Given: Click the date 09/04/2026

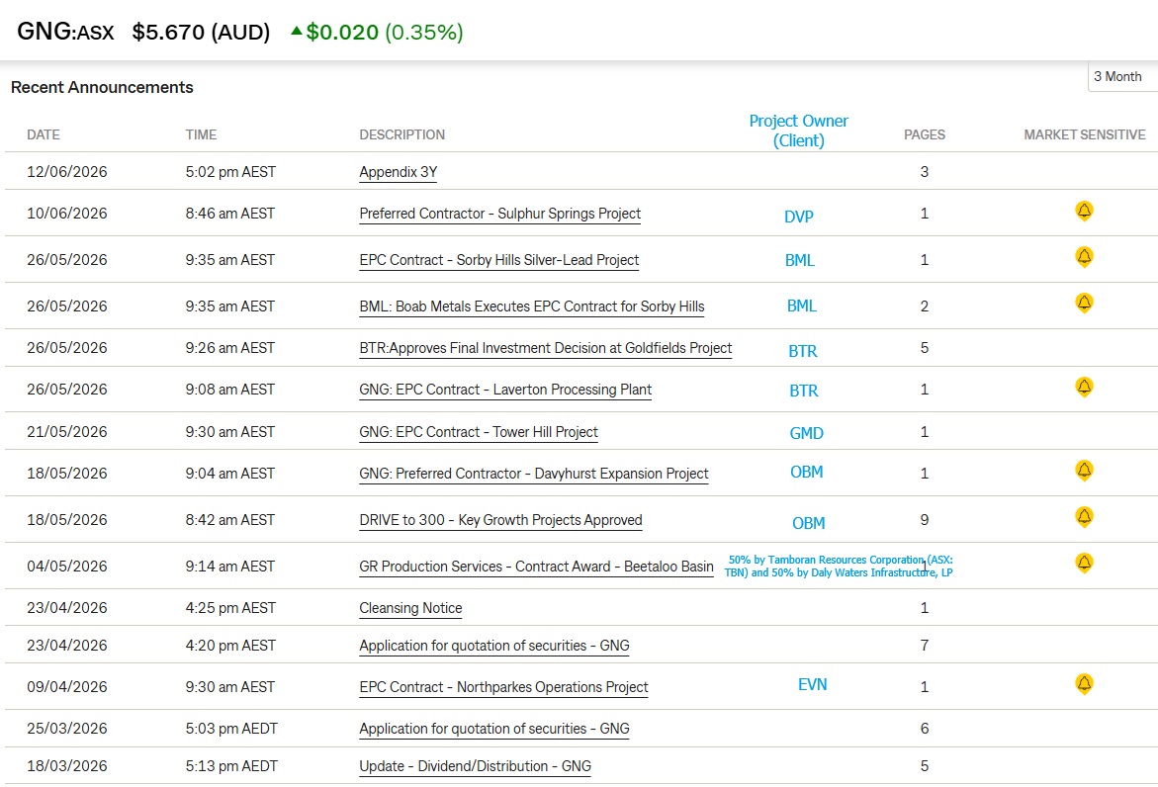Looking at the screenshot, I should tap(67, 686).
